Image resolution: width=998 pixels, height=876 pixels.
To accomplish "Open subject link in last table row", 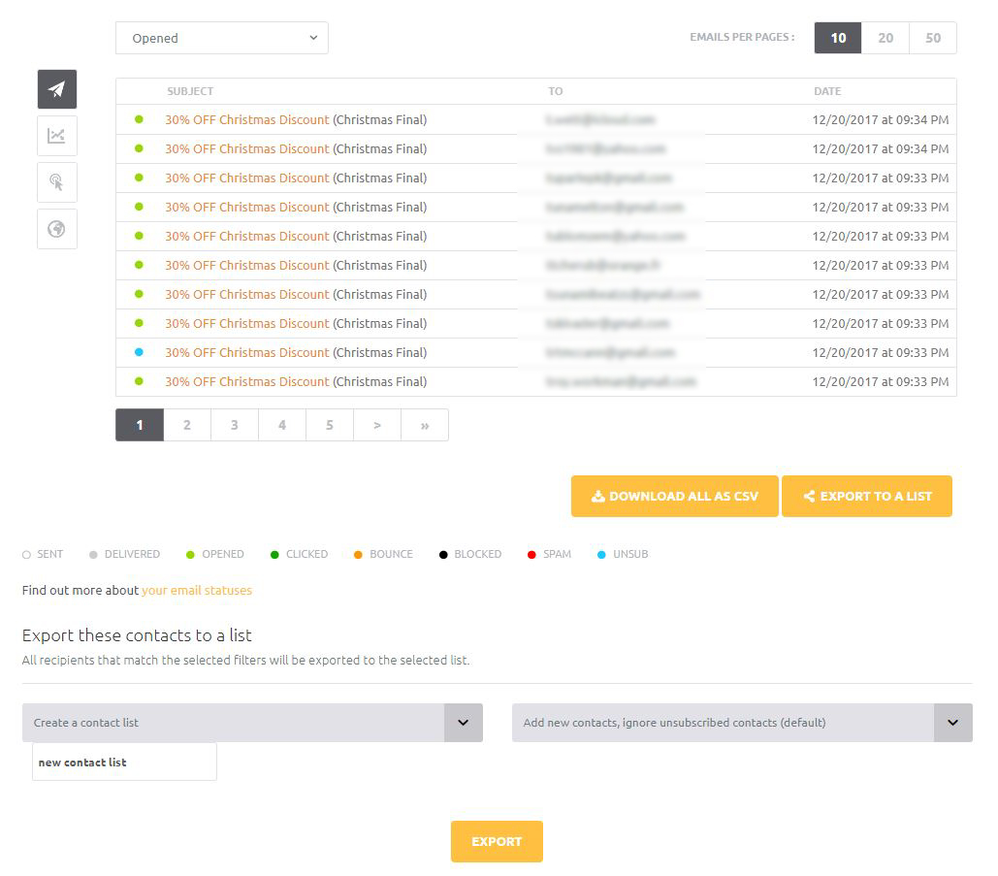I will click(247, 381).
